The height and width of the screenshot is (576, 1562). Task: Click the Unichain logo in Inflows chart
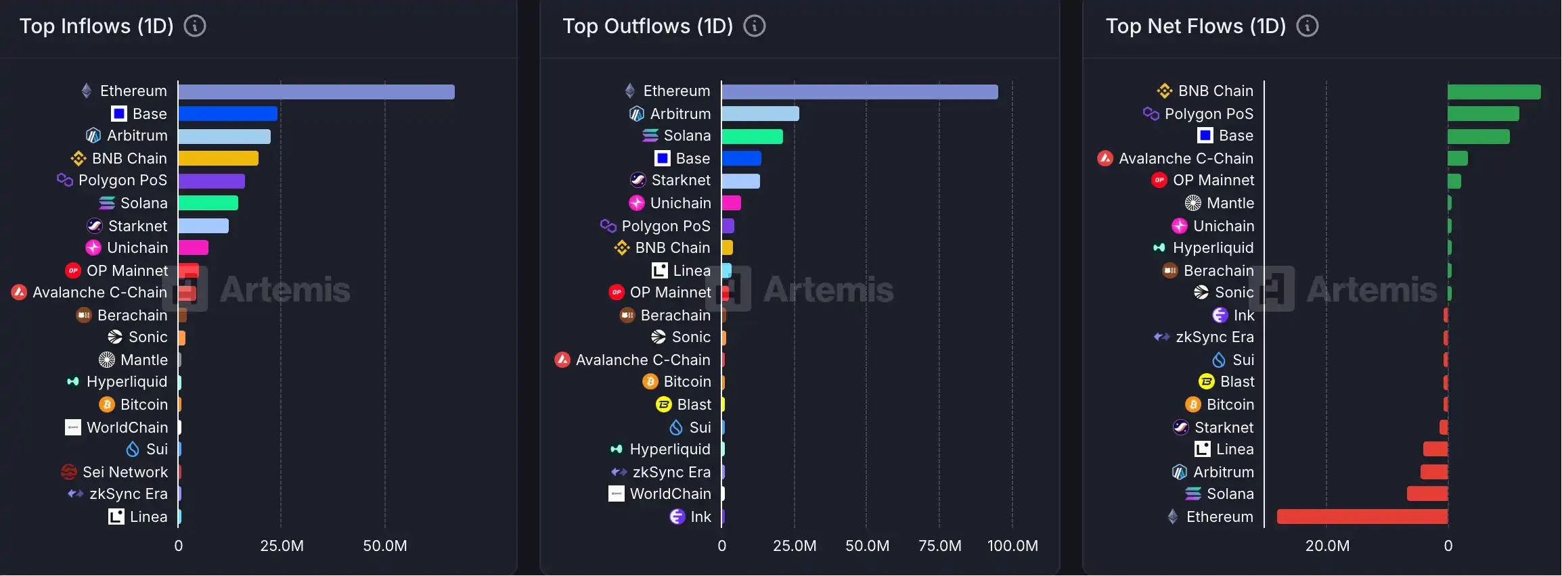pyautogui.click(x=93, y=248)
